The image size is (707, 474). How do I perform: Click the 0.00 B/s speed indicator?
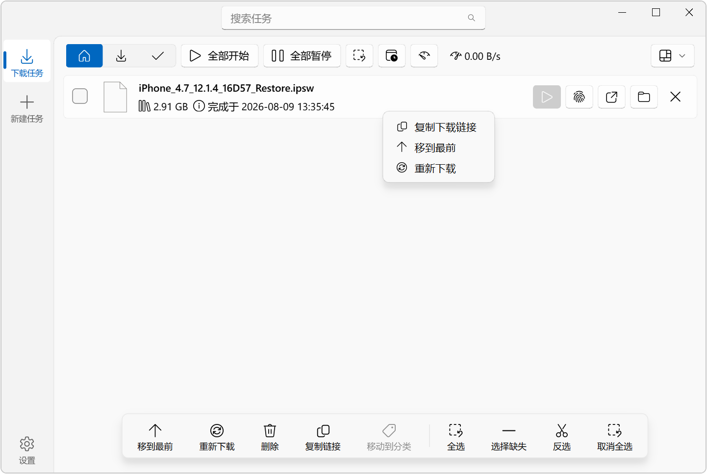click(x=476, y=56)
